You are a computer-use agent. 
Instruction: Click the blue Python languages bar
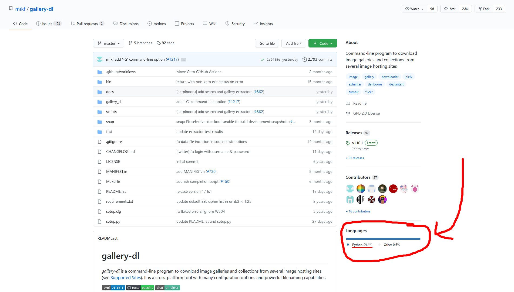(x=383, y=239)
